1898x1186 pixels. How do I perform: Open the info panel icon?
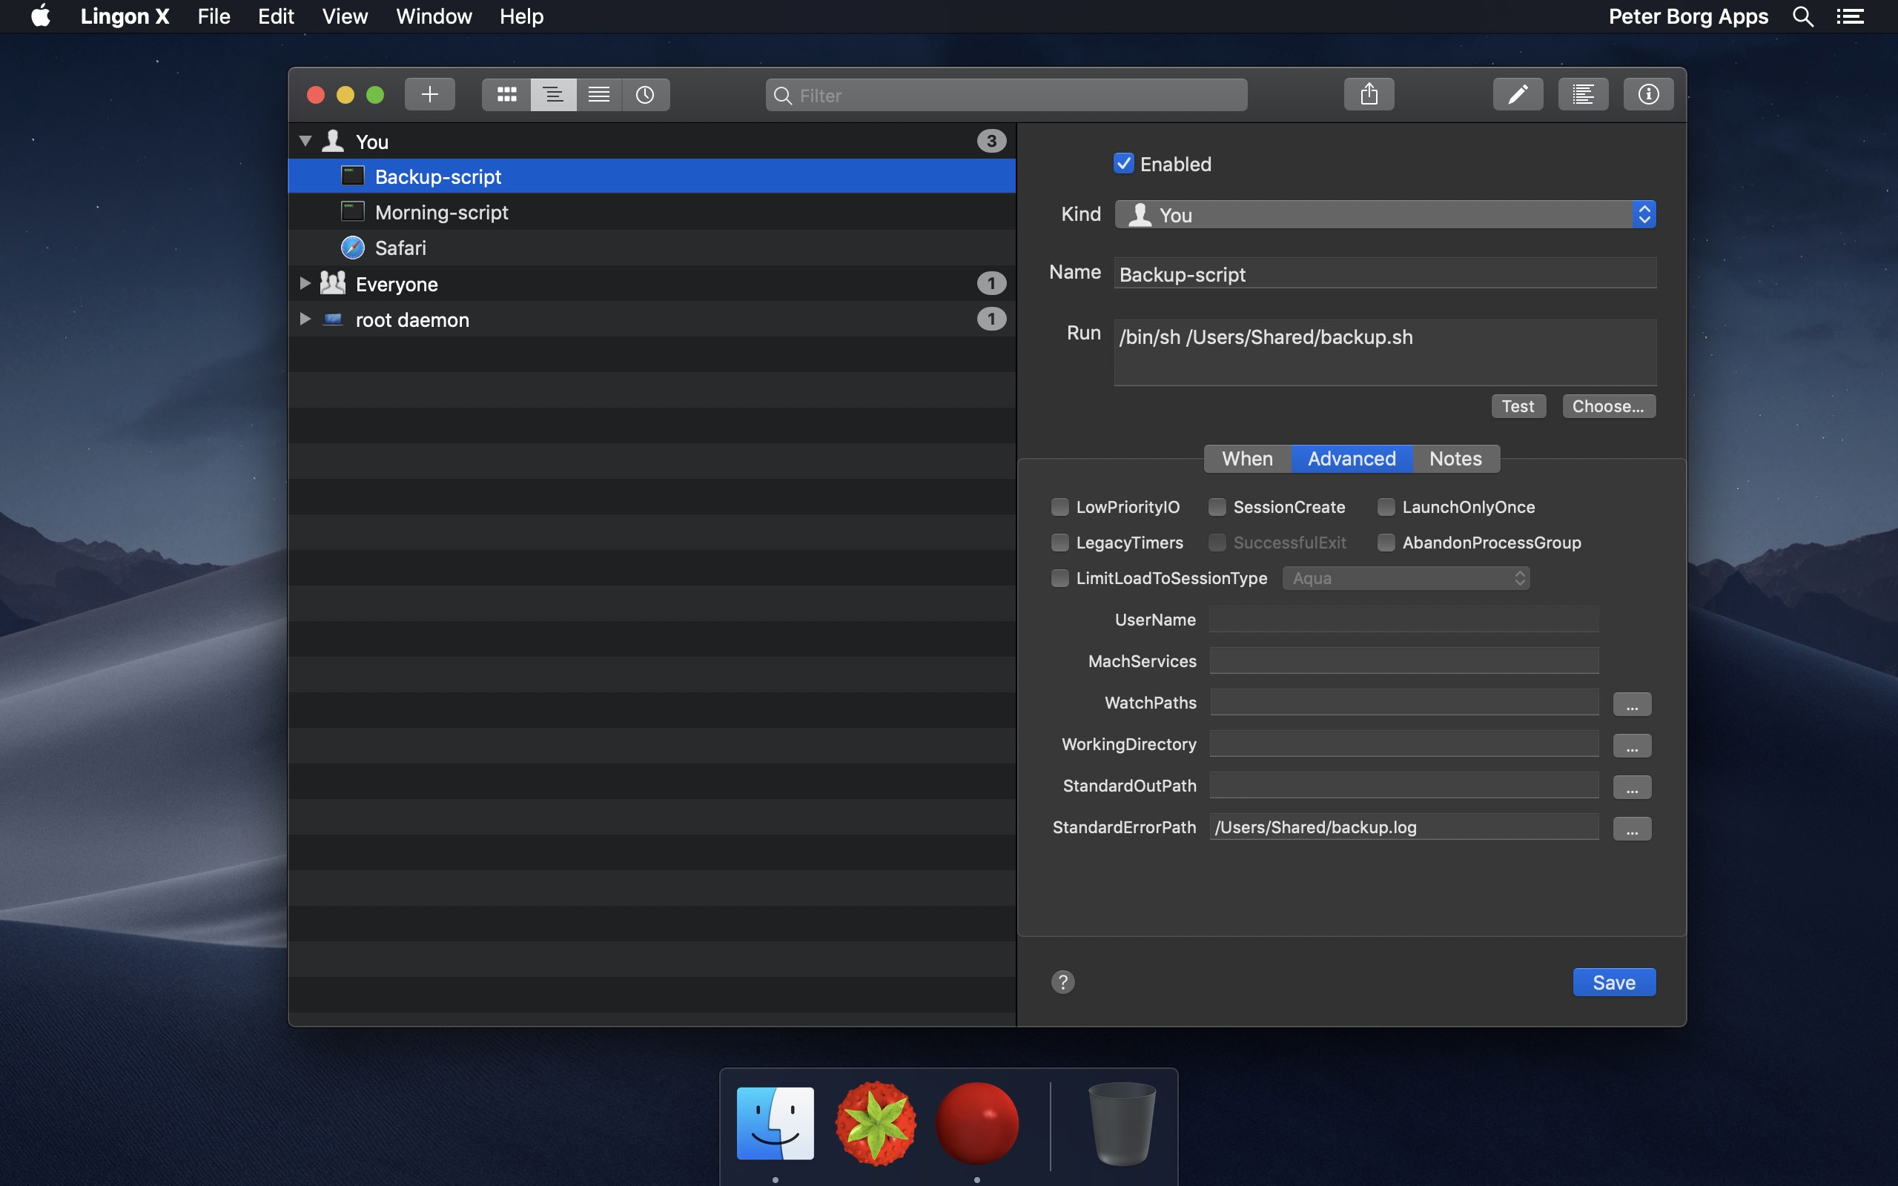pos(1650,93)
